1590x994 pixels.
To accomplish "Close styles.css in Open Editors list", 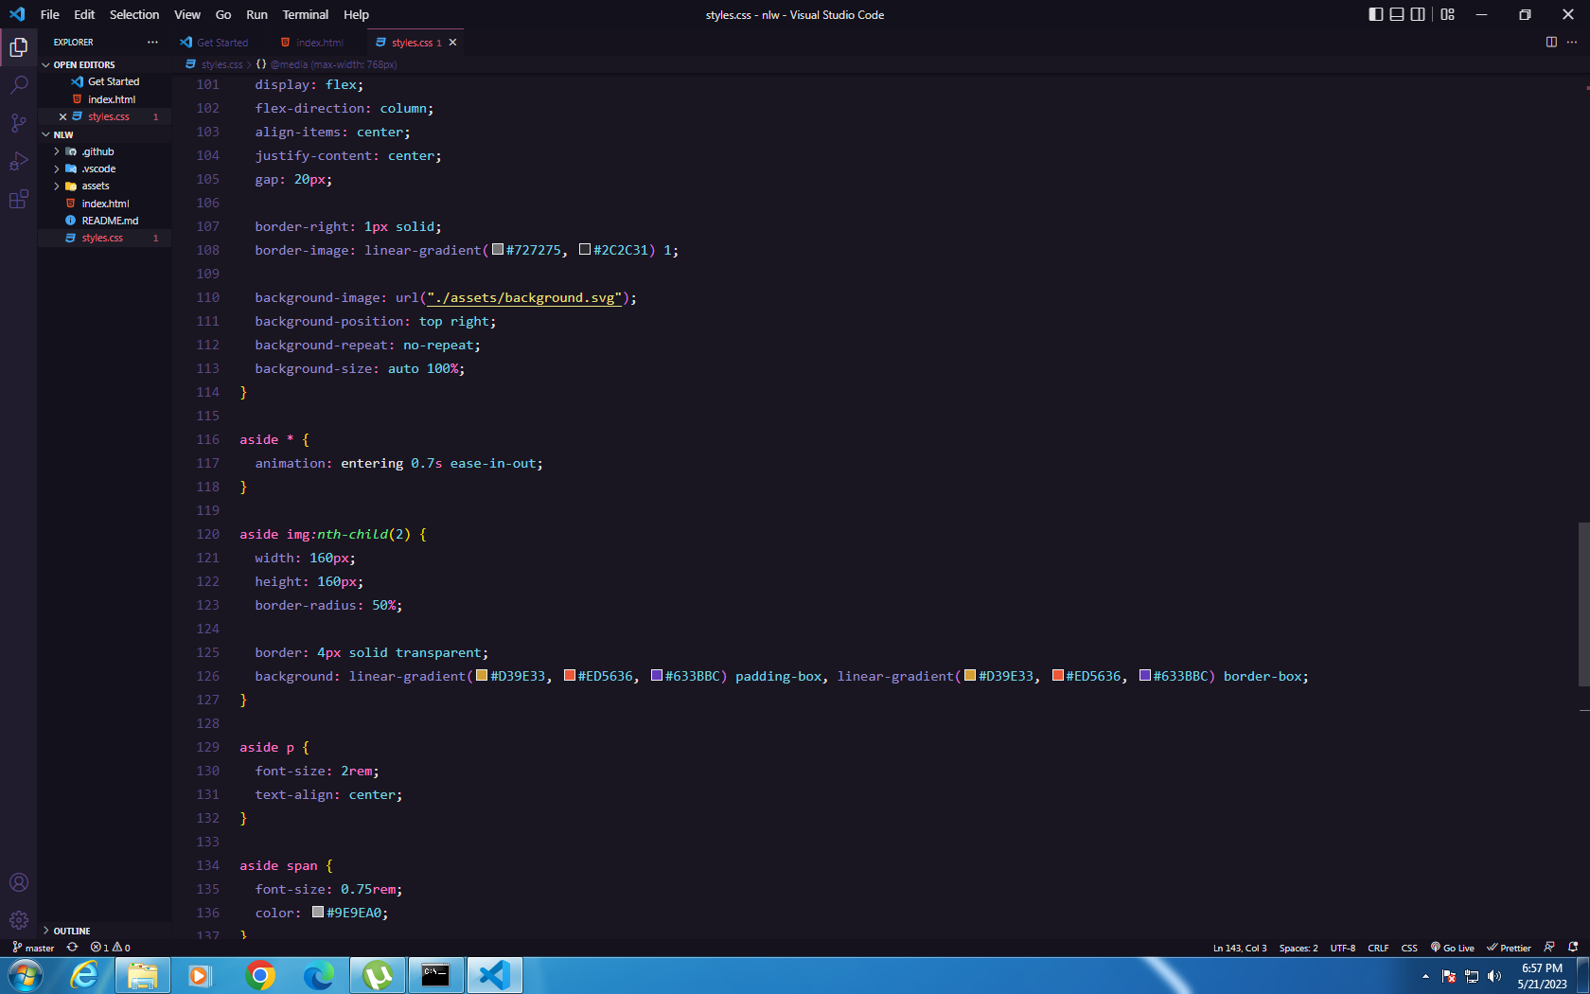I will pyautogui.click(x=62, y=116).
